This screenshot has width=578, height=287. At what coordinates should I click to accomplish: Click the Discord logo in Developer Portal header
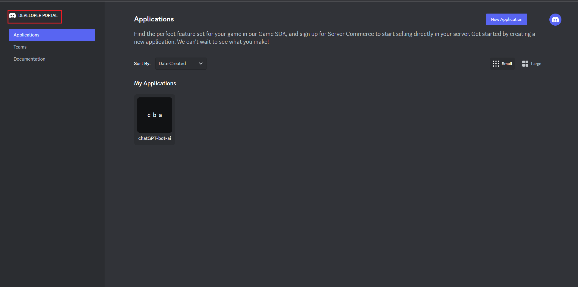pos(12,15)
